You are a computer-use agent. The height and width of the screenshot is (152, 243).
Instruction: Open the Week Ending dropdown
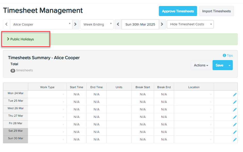pyautogui.click(x=97, y=24)
